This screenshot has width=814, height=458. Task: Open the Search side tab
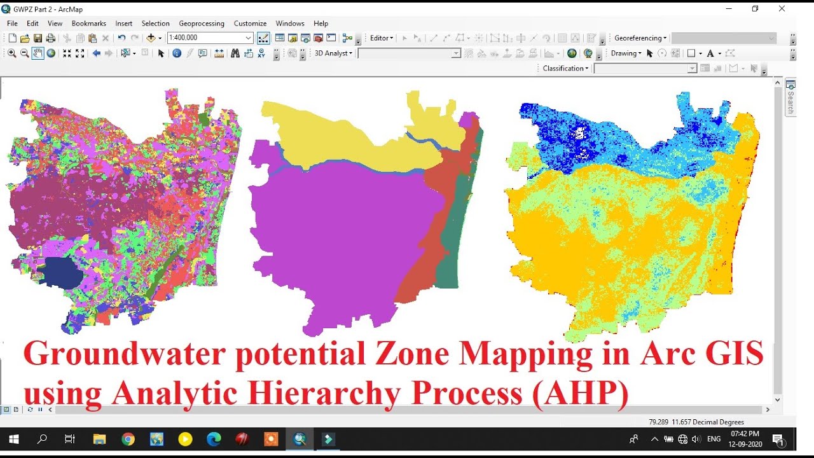(x=790, y=97)
